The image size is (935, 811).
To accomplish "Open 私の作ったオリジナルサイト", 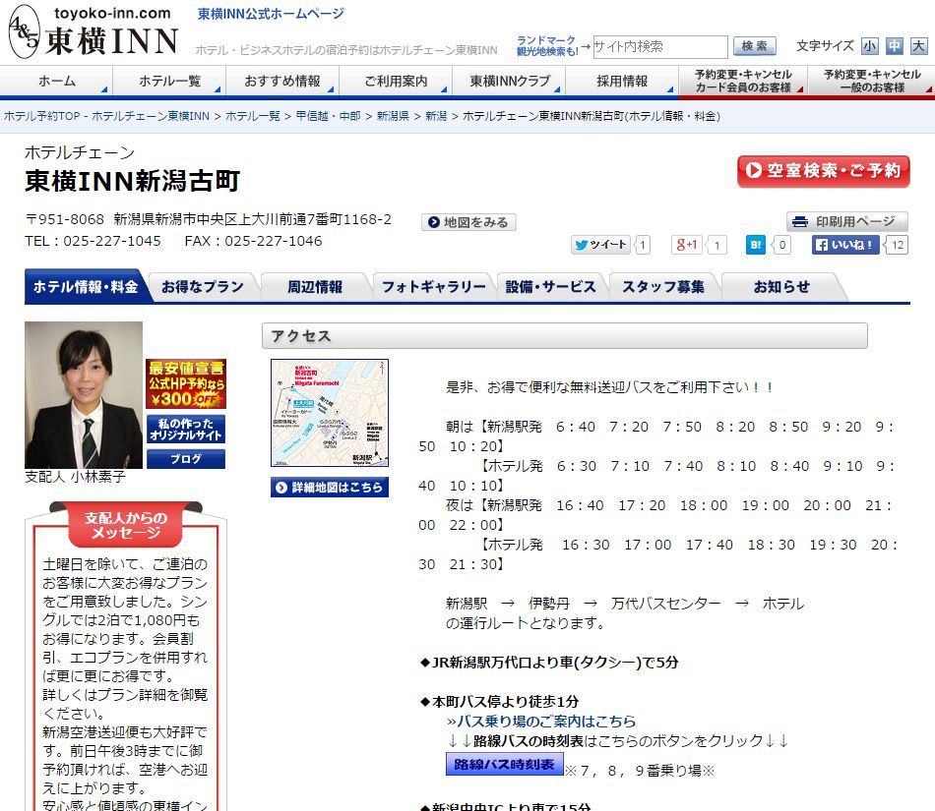I will pos(186,430).
